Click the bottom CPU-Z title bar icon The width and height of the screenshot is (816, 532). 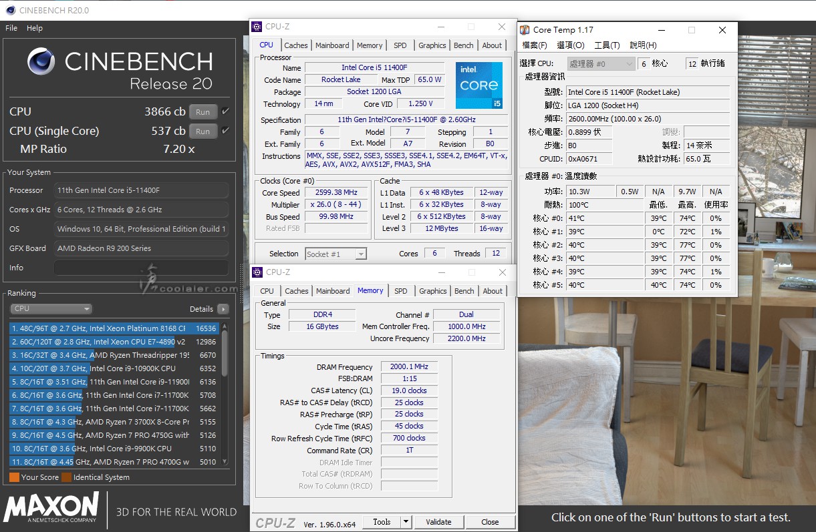pyautogui.click(x=257, y=272)
